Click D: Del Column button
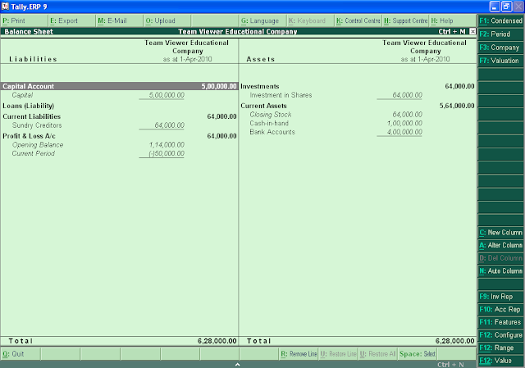The width and height of the screenshot is (525, 368). (x=500, y=258)
